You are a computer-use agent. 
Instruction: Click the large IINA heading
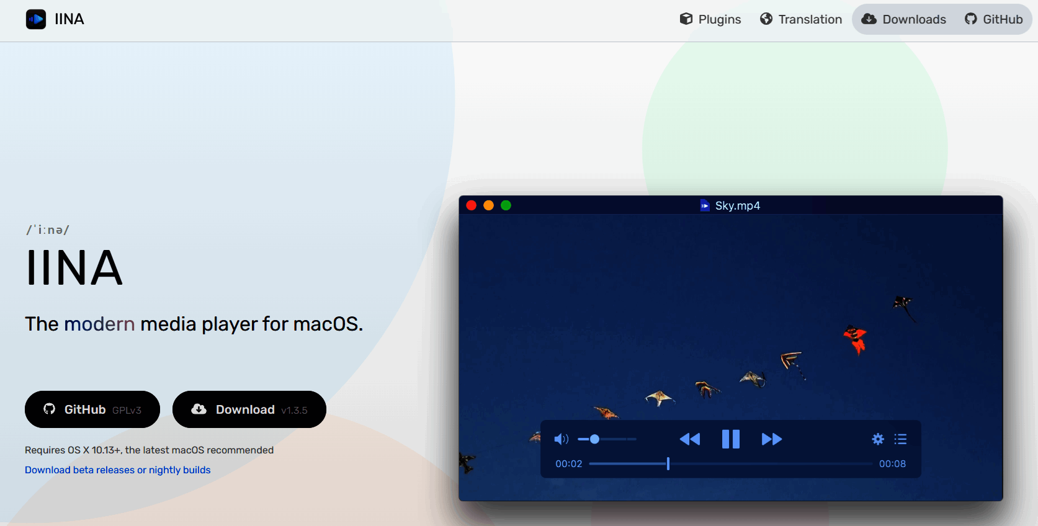point(74,268)
